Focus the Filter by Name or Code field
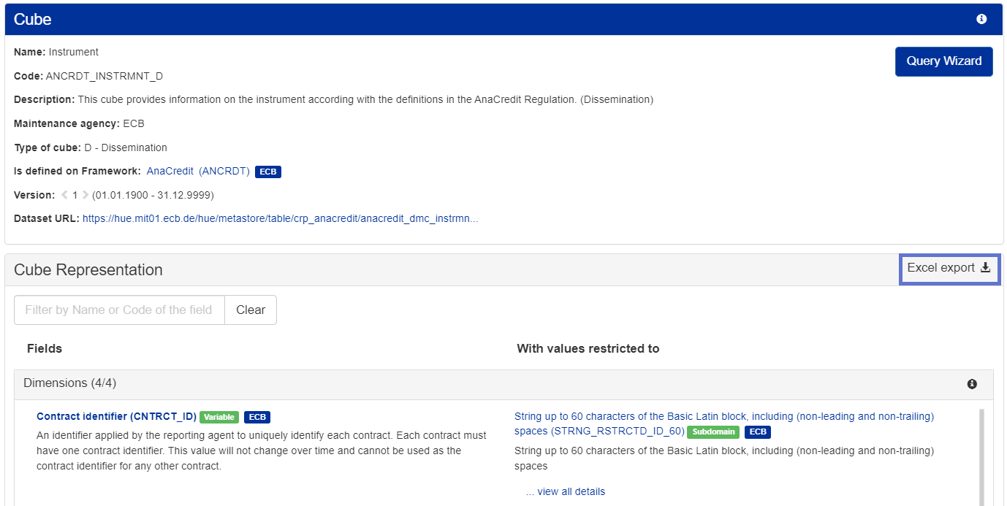The image size is (1007, 506). [x=119, y=310]
